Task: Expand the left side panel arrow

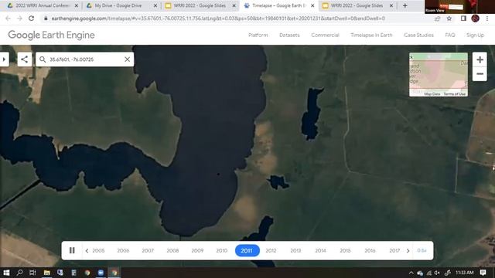Action: tap(4, 59)
